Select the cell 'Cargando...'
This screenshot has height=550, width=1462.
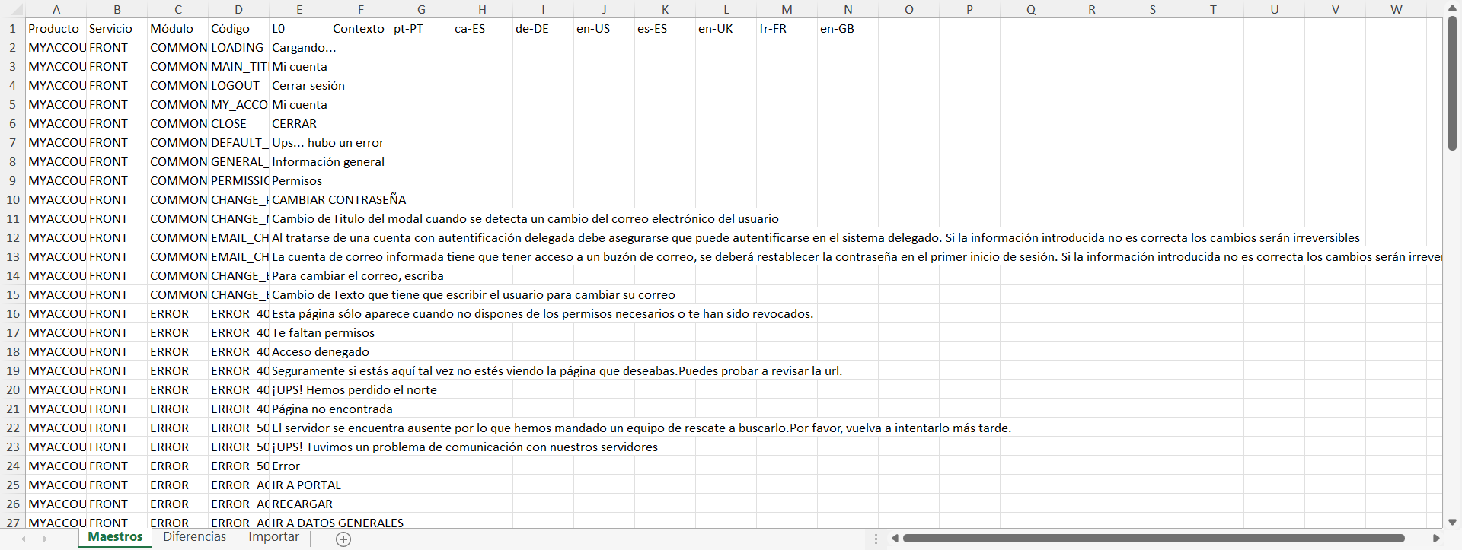(x=300, y=47)
